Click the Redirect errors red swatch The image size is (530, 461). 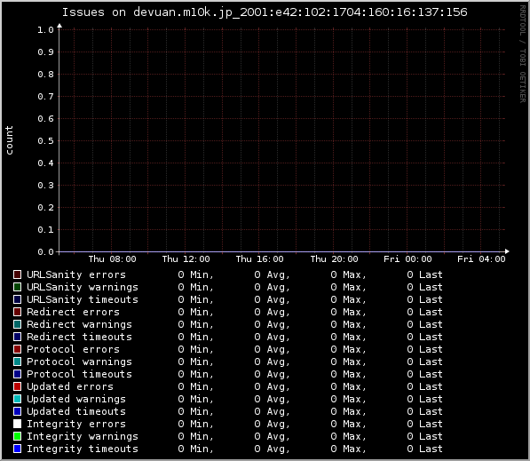point(17,312)
